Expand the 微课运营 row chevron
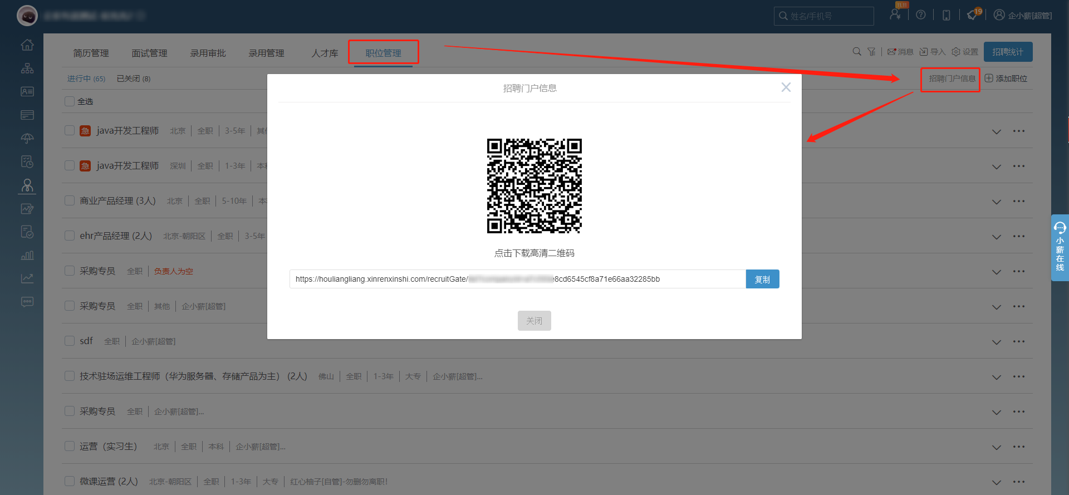The height and width of the screenshot is (495, 1069). point(997,482)
